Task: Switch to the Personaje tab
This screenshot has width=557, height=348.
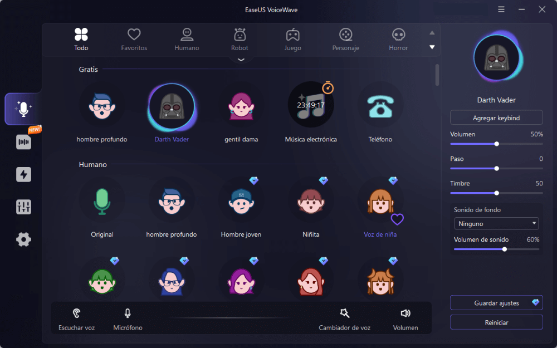Action: (x=346, y=40)
